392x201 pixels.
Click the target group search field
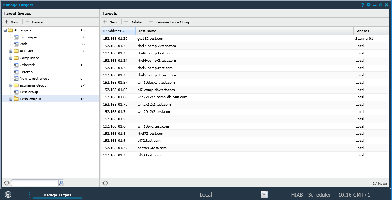34,183
